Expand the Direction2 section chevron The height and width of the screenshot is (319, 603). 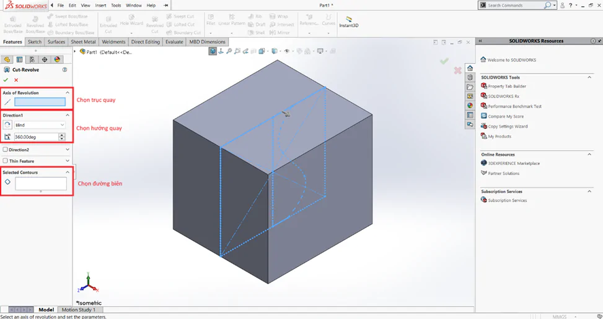(x=68, y=150)
